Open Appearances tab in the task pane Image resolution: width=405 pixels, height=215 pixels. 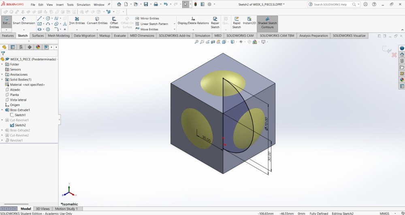tap(402, 80)
